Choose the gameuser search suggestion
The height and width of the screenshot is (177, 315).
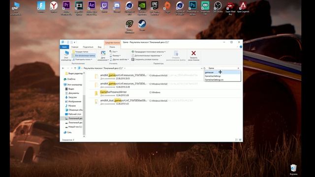(x=222, y=72)
